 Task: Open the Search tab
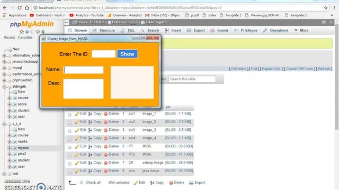pyautogui.click(x=150, y=31)
